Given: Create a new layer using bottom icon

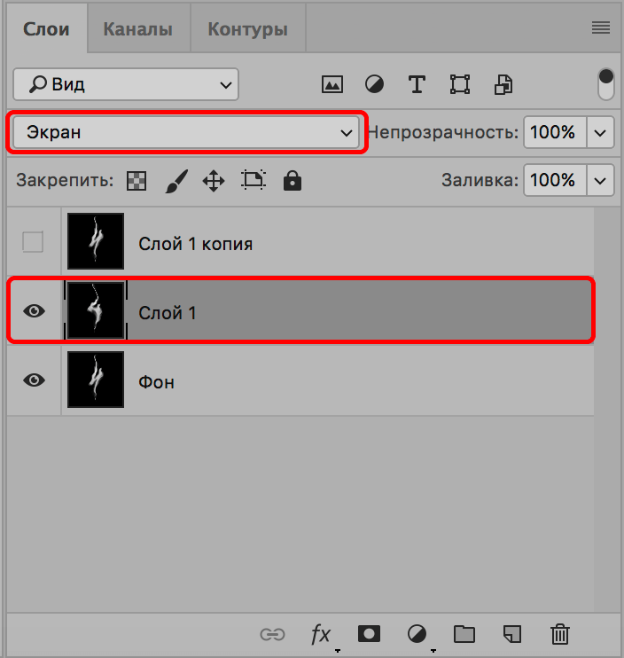Looking at the screenshot, I should tap(511, 633).
